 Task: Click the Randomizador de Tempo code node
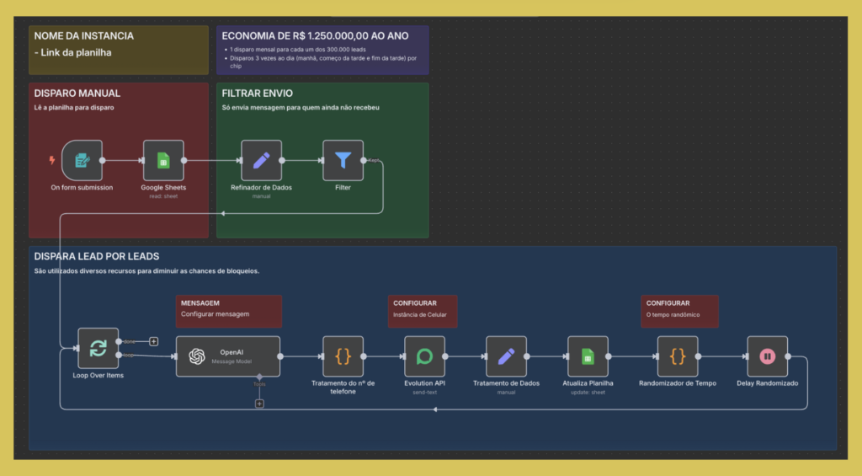[x=678, y=356]
